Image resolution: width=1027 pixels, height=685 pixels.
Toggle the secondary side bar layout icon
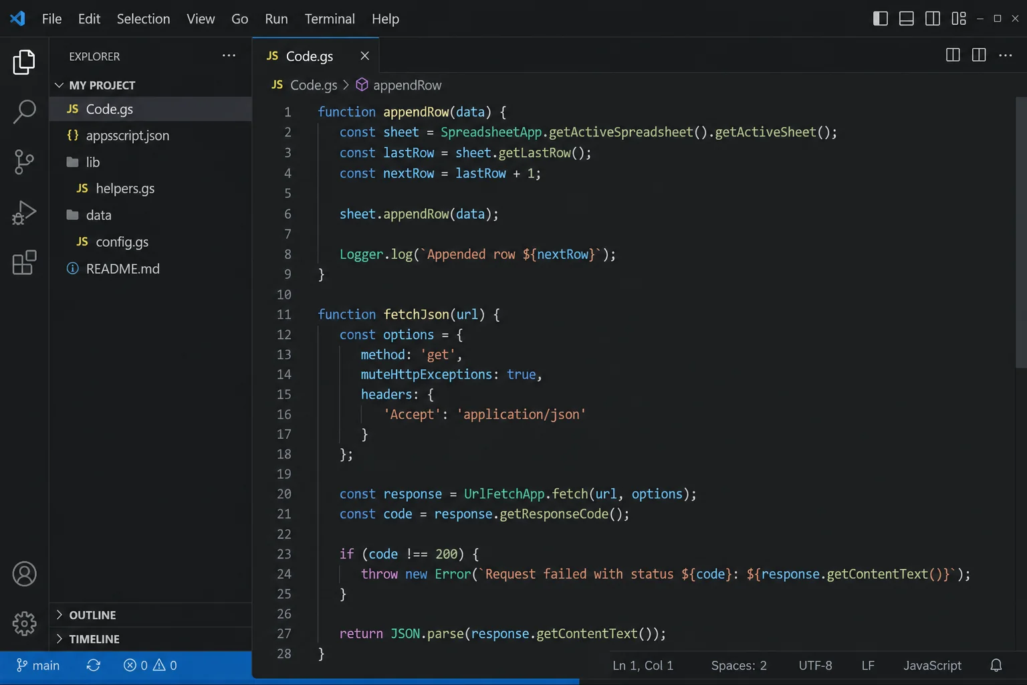coord(933,19)
